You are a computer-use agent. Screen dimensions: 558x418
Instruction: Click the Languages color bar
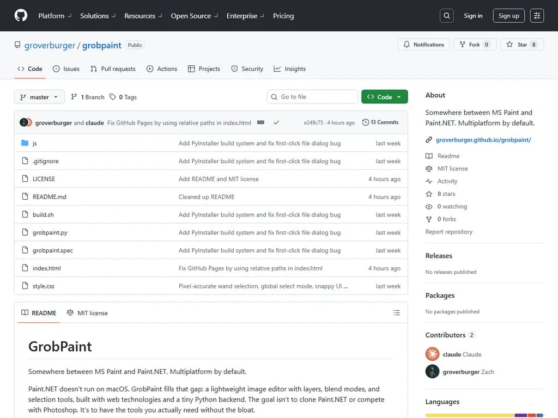[484, 415]
